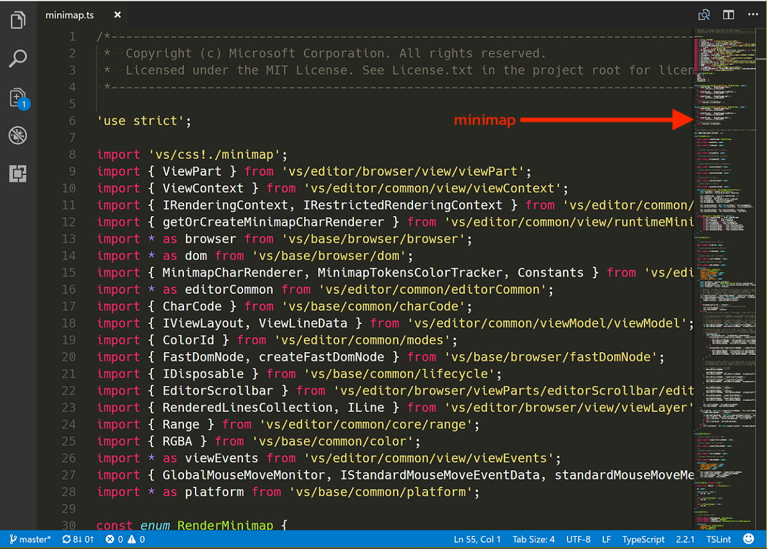Open the Extensions view
This screenshot has height=549, width=767.
pyautogui.click(x=18, y=174)
